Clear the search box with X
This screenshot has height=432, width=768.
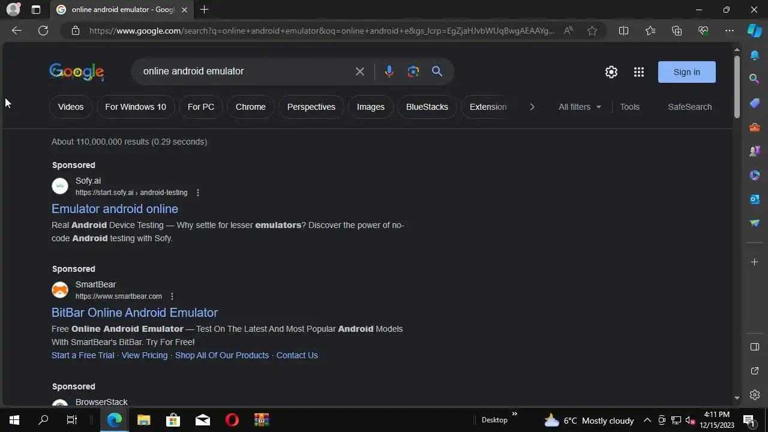(360, 71)
